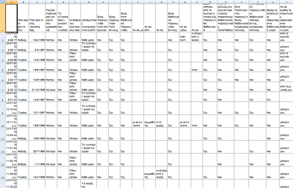The height and width of the screenshot is (188, 293).
Task: Click birth date cell '28/7/1998'
Action: pyautogui.click(x=37, y=147)
